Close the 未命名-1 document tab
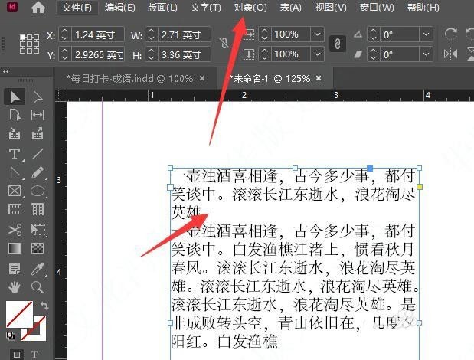The height and width of the screenshot is (360, 474). 319,78
